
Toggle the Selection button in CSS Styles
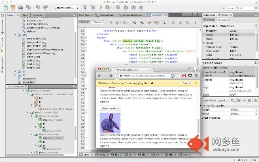pos(209,20)
